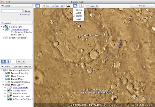Image resolution: width=155 pixels, height=107 pixels.
Task: Click the Database principale layers icon
Action: [7, 70]
